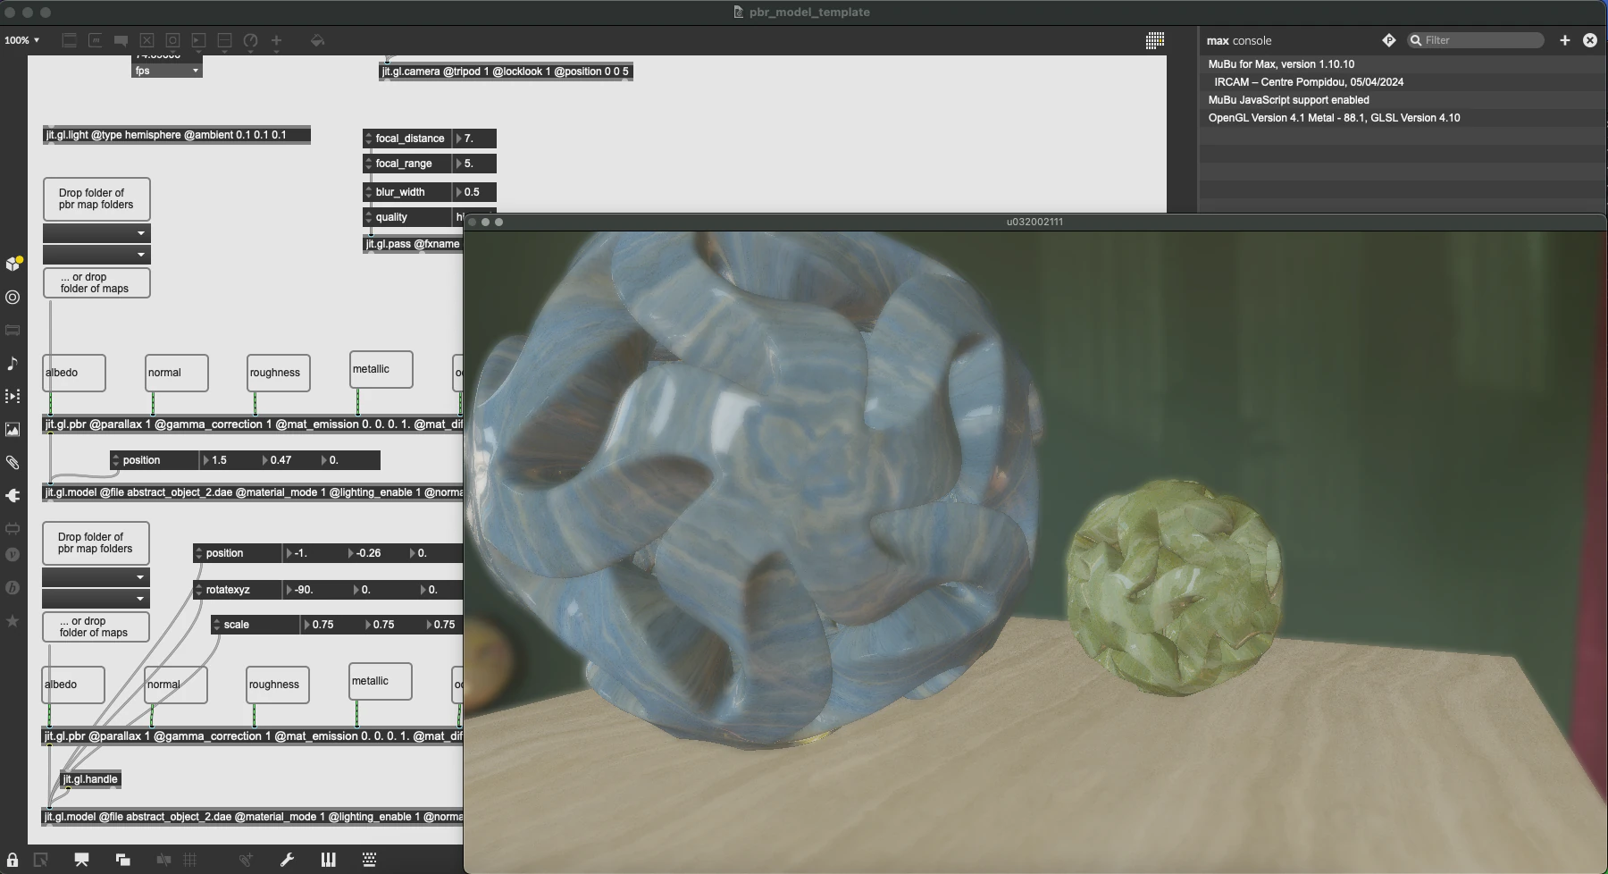Screen dimensions: 1608x874
Task: Open first dropdown under lower Drop folder box
Action: [96, 577]
